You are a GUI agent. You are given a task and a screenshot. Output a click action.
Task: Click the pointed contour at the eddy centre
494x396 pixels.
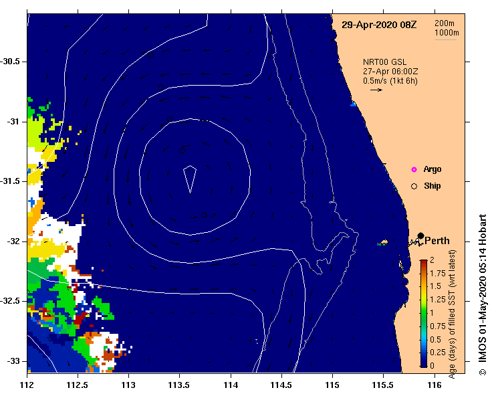point(190,179)
